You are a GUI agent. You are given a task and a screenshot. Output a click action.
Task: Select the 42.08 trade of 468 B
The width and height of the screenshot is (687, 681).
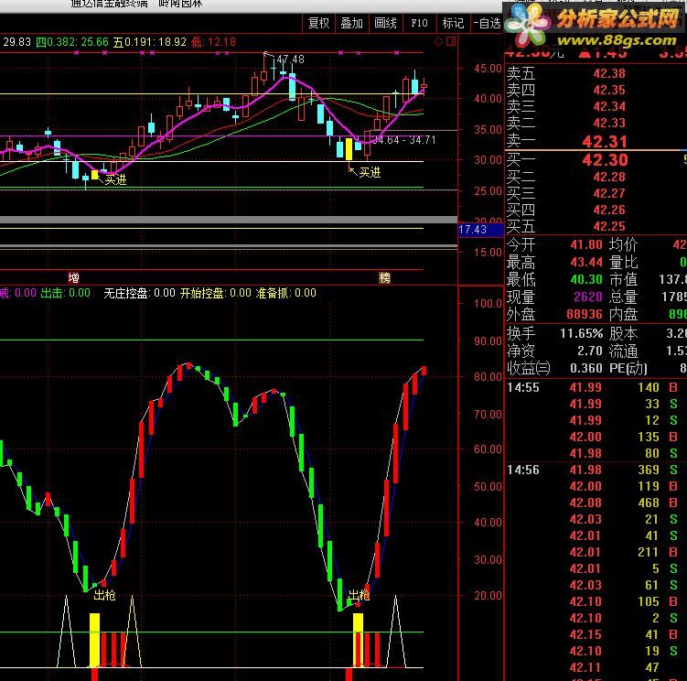click(x=596, y=503)
